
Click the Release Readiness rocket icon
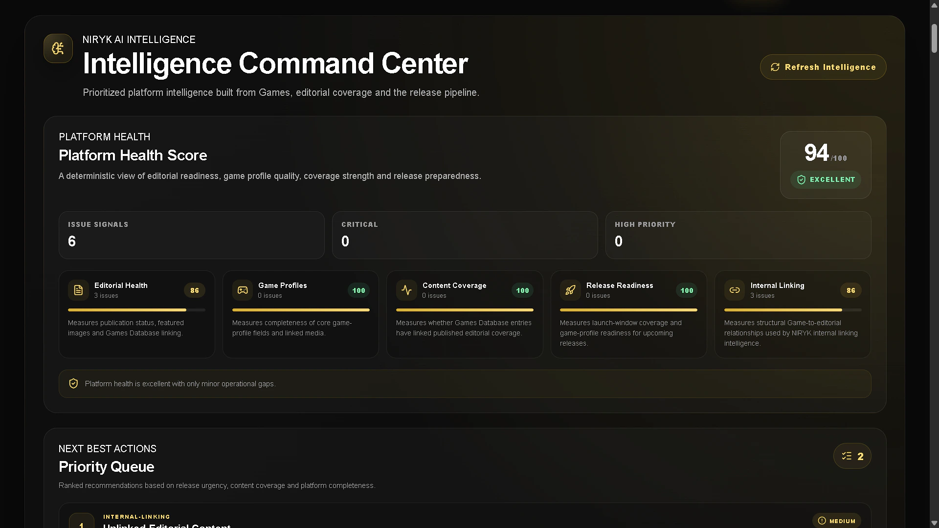[x=570, y=290]
